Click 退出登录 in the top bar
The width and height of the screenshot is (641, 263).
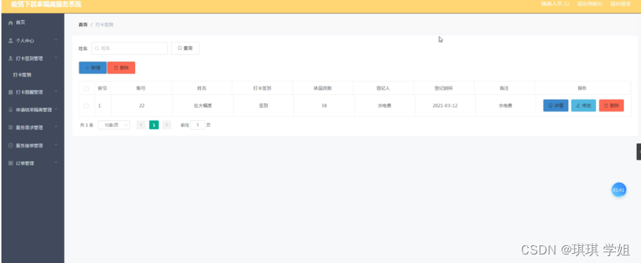click(620, 4)
